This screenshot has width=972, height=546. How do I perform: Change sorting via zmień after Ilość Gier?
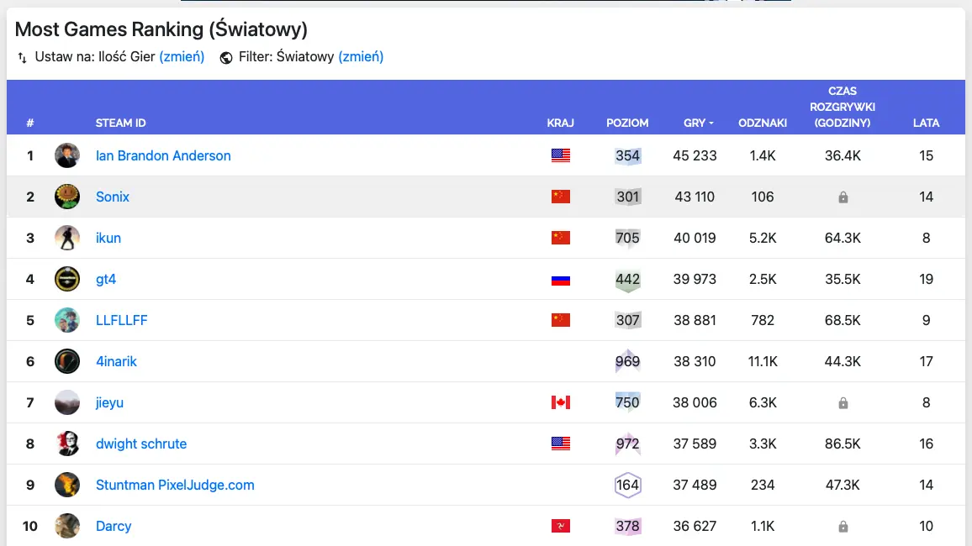coord(182,57)
